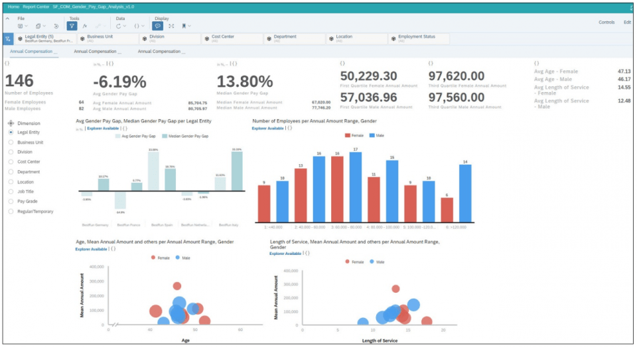The height and width of the screenshot is (347, 637).
Task: Open Controls in the top right
Action: (606, 23)
